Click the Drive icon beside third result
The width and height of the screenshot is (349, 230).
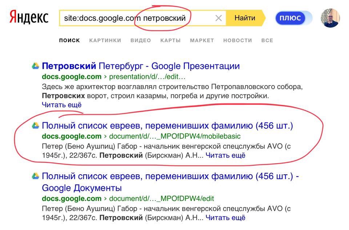[35, 176]
